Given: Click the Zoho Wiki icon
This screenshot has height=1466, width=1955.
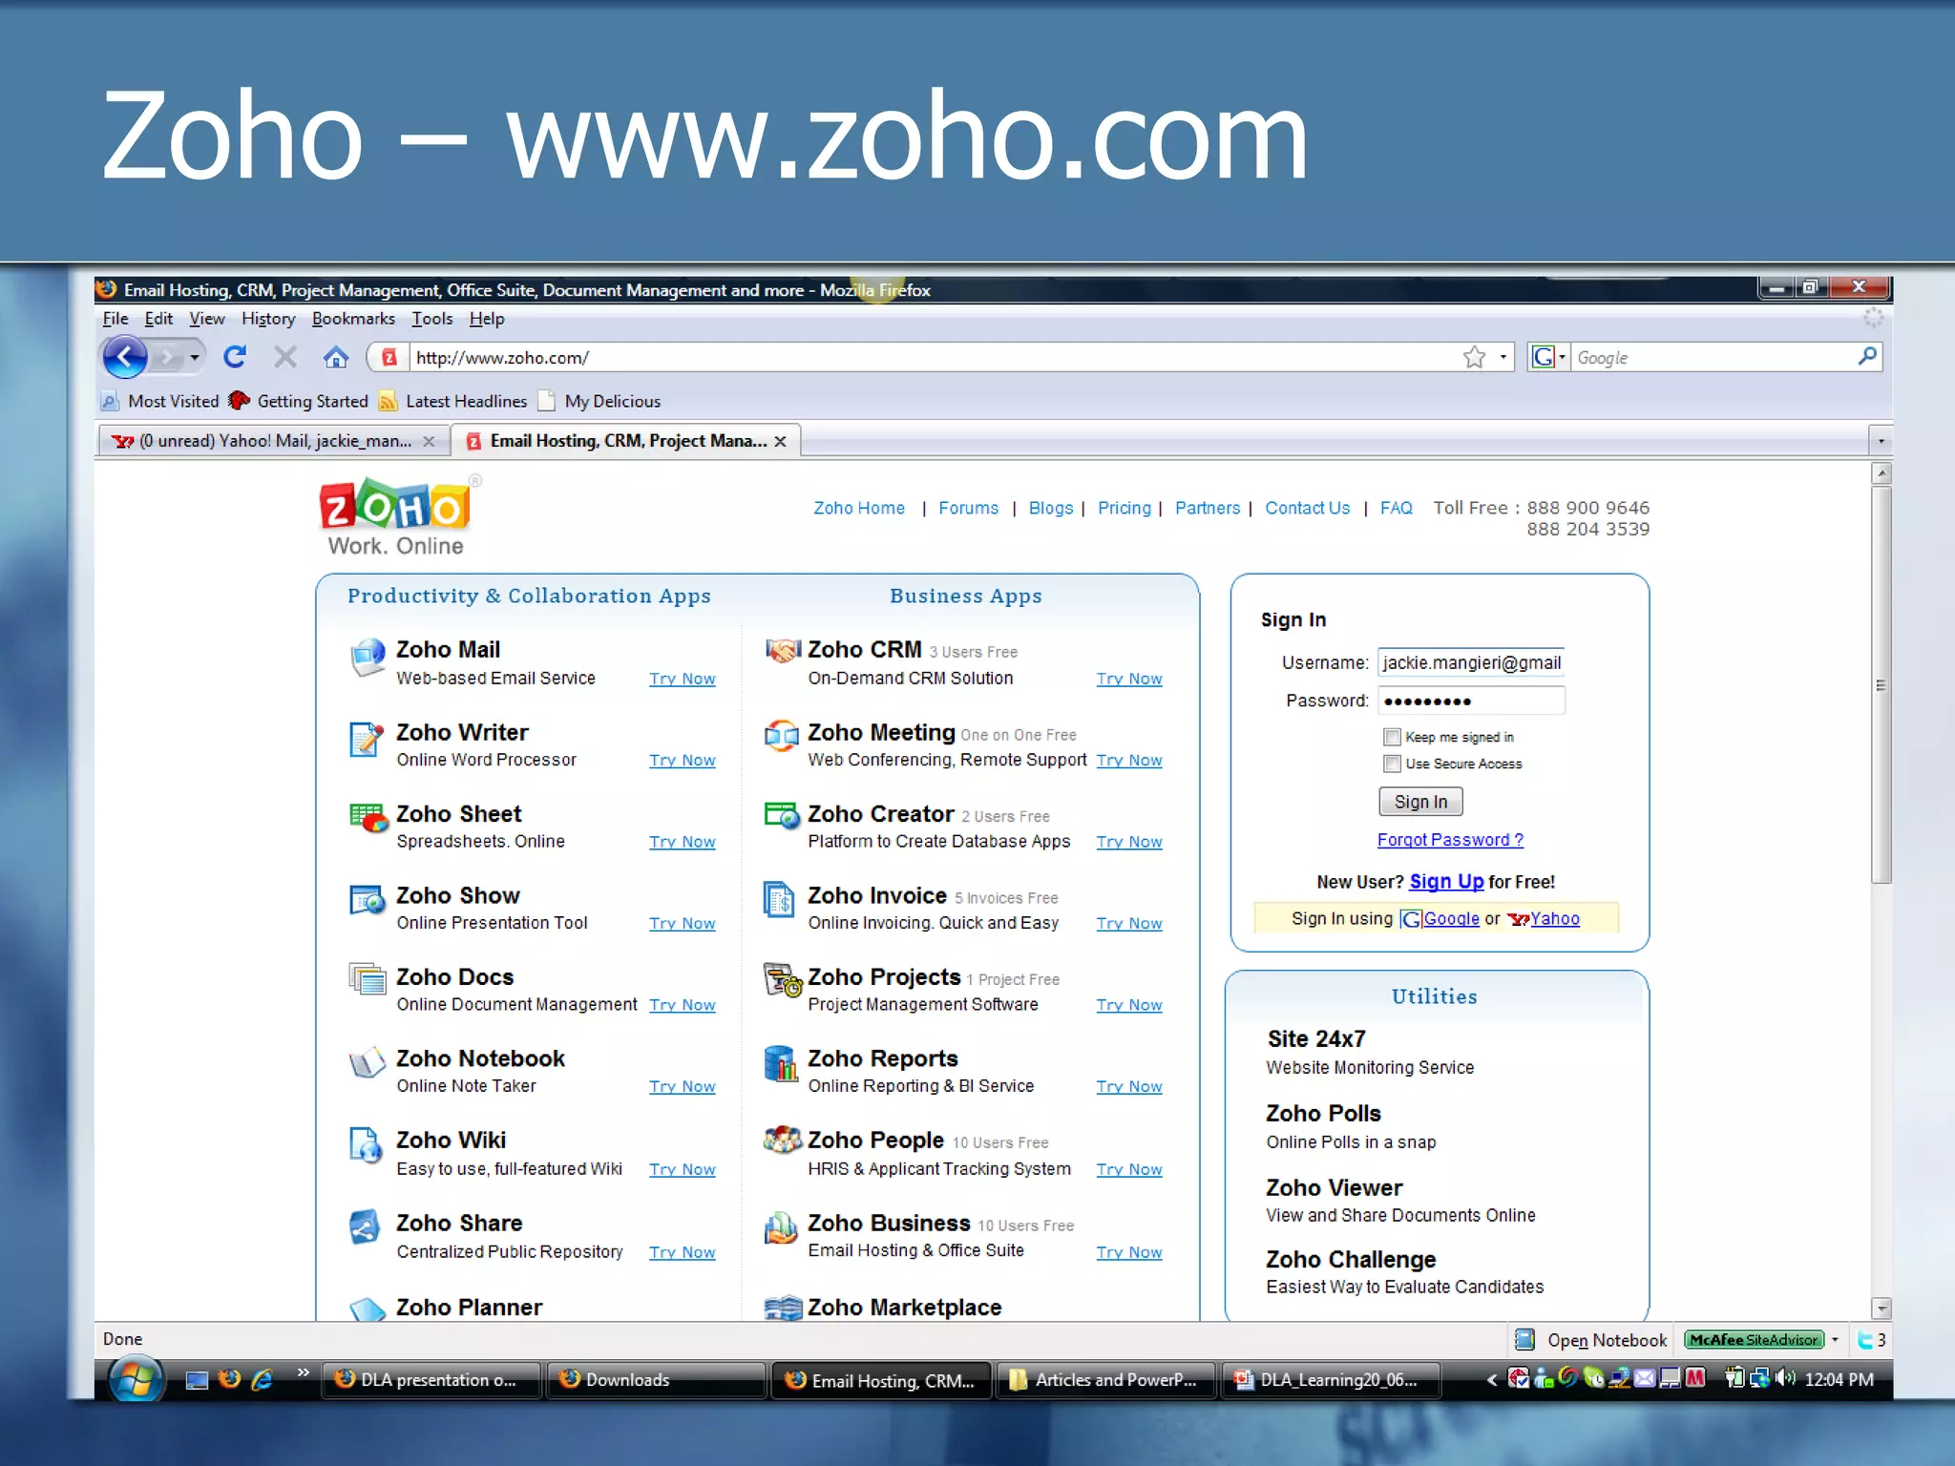Looking at the screenshot, I should [x=366, y=1144].
